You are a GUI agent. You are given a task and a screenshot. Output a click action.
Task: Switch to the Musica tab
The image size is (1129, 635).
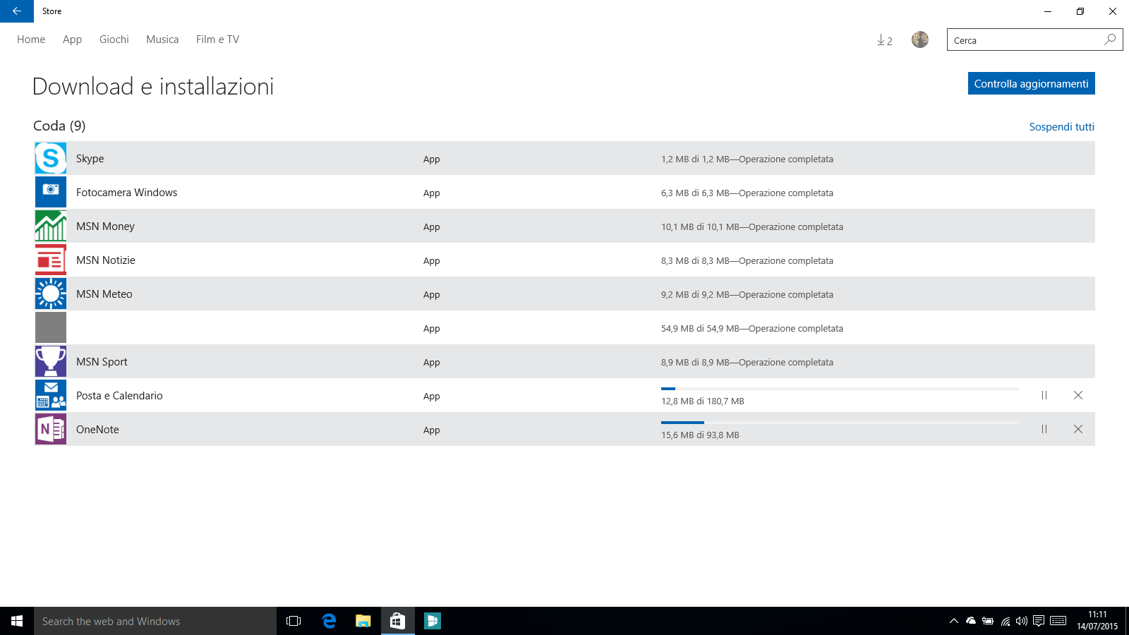[162, 40]
